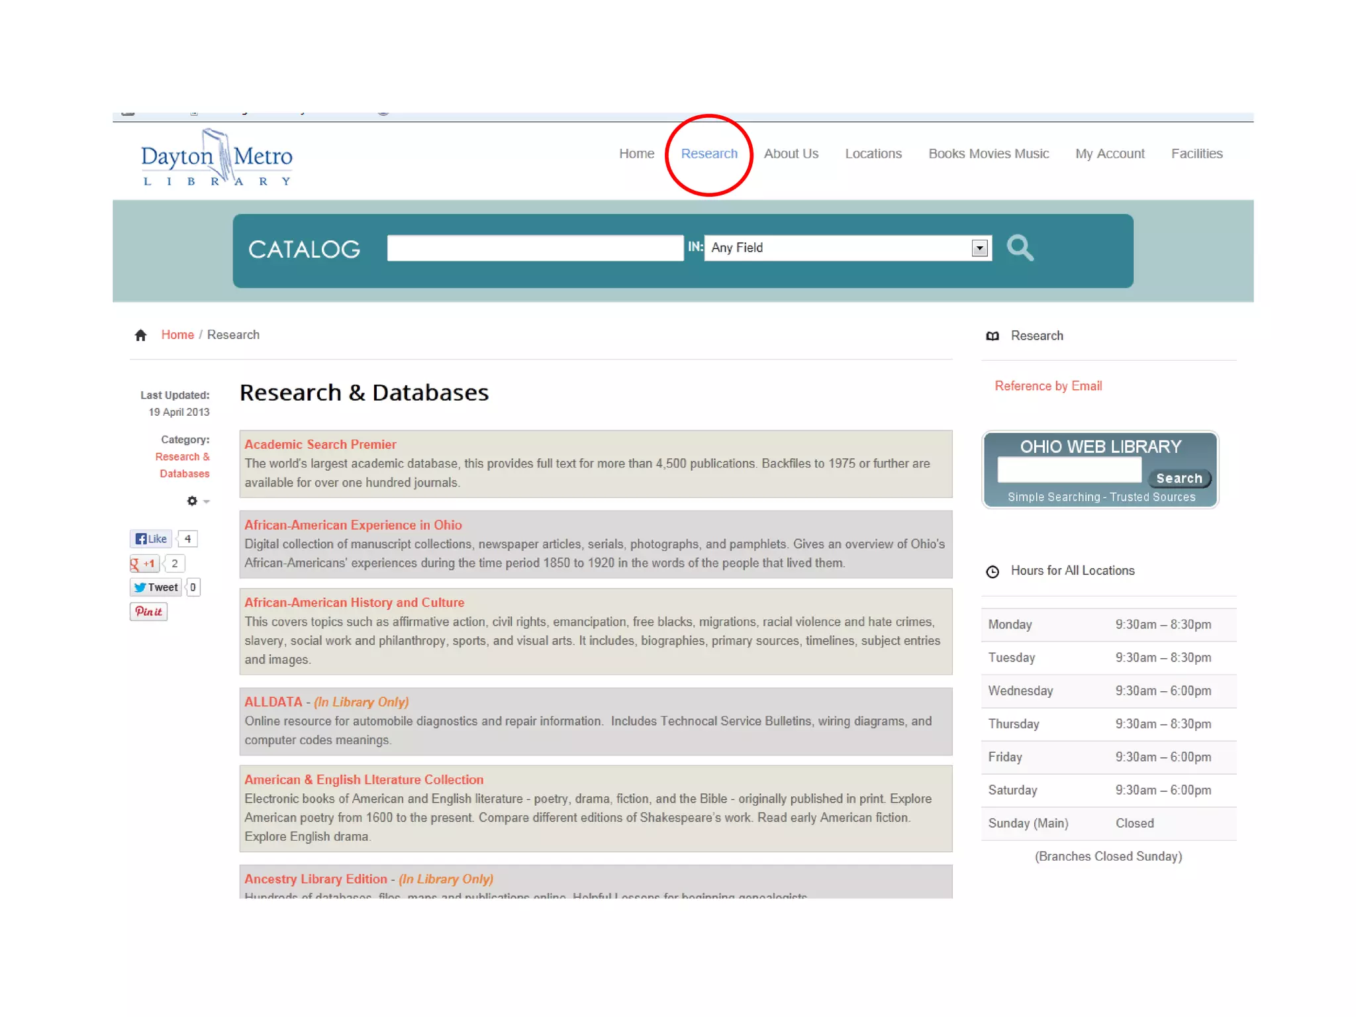Open Academic Search Premier database link
The width and height of the screenshot is (1356, 1017).
click(320, 444)
